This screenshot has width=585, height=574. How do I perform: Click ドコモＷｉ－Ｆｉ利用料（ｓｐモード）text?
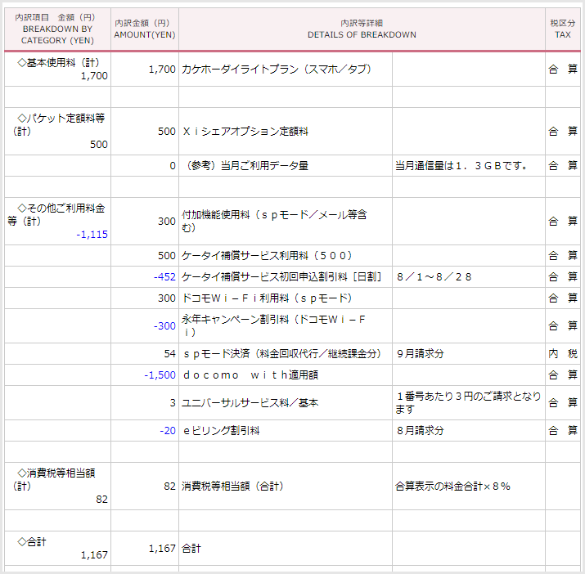[267, 298]
